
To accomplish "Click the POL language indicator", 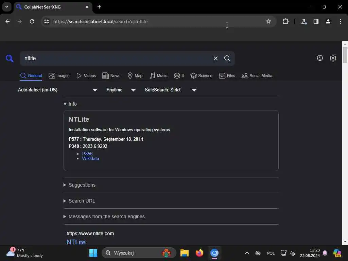I will (x=271, y=253).
